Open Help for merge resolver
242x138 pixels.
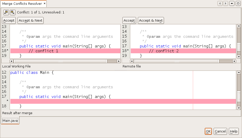pyautogui.click(x=234, y=131)
